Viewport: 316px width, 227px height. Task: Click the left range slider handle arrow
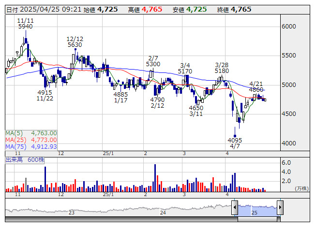click(235, 208)
